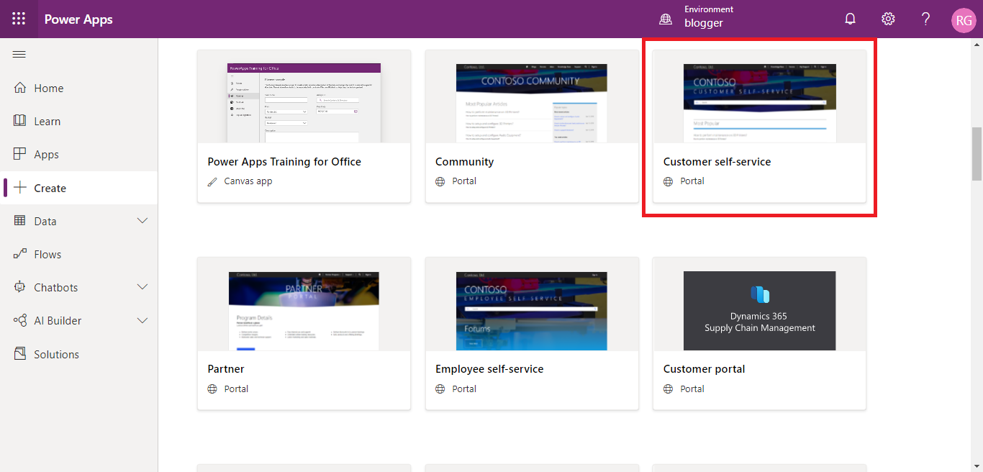Open the RG account avatar
983x472 pixels.
(964, 19)
